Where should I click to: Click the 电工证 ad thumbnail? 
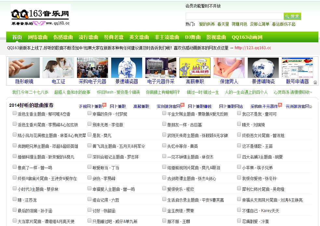point(58,68)
